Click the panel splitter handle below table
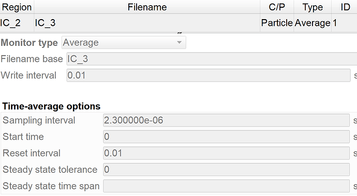 click(180, 33)
